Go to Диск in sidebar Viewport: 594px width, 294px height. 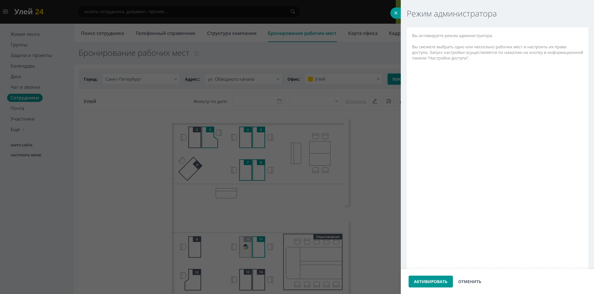coord(16,77)
